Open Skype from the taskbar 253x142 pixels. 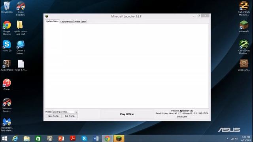click(x=84, y=138)
